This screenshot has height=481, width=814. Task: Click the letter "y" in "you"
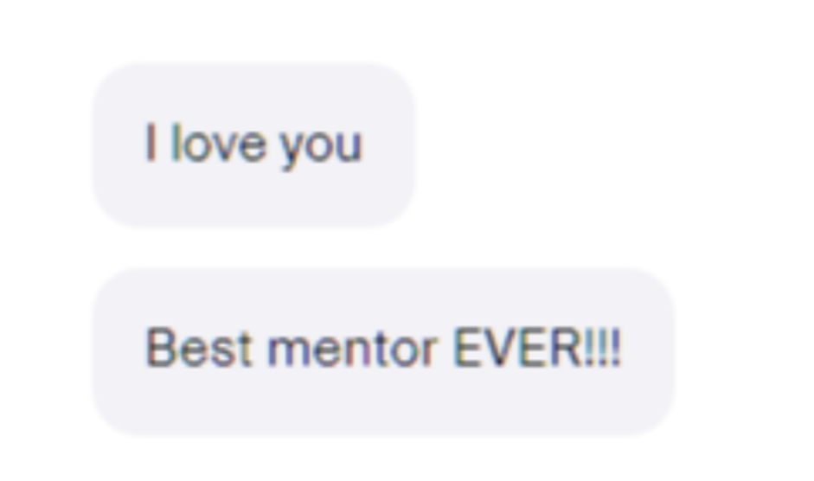293,150
